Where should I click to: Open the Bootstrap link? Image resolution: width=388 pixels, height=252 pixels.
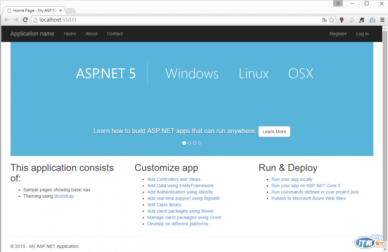tap(64, 196)
